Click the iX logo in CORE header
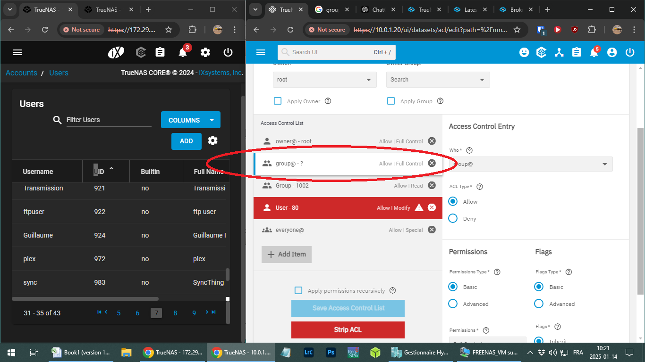Screen dimensions: 645x362 coord(116,52)
